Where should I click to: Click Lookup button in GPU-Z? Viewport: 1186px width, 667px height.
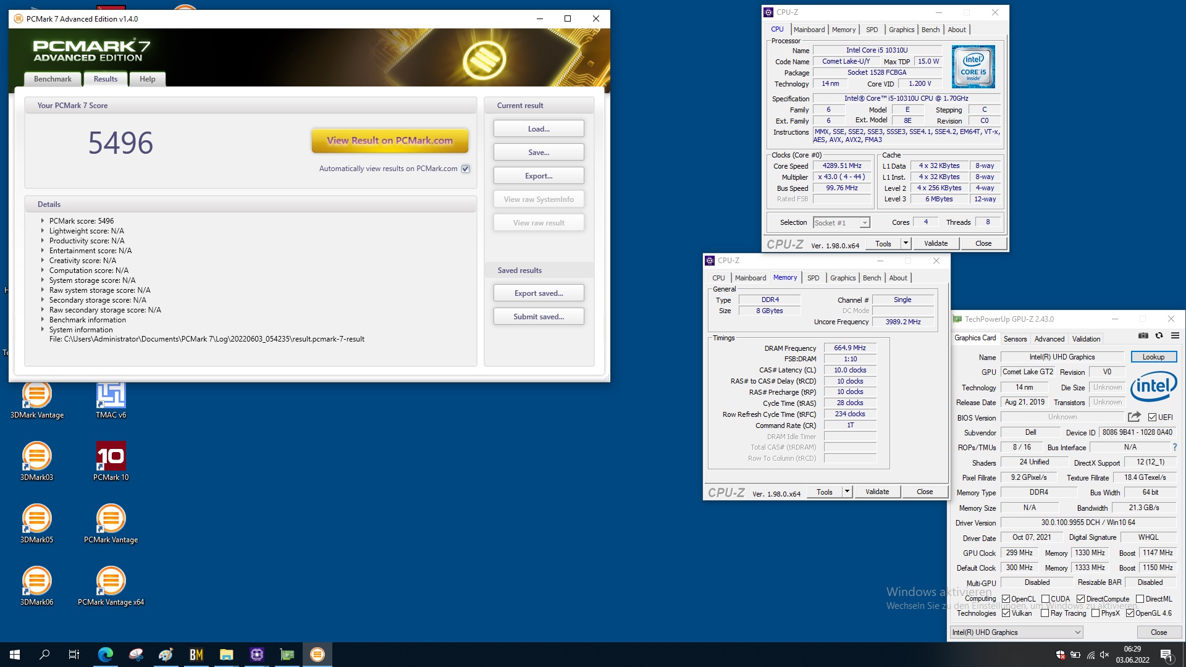pos(1153,357)
